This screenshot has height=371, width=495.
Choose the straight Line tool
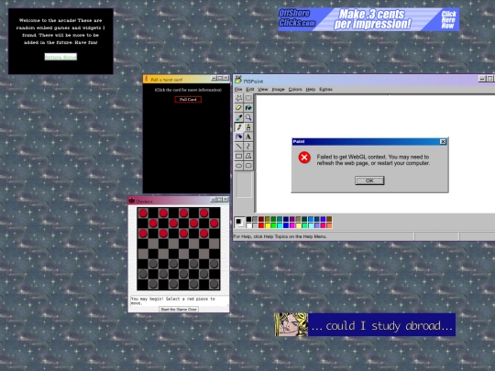tap(239, 147)
